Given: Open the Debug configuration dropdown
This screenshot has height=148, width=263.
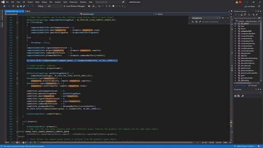Looking at the screenshot, I should click(x=42, y=6).
